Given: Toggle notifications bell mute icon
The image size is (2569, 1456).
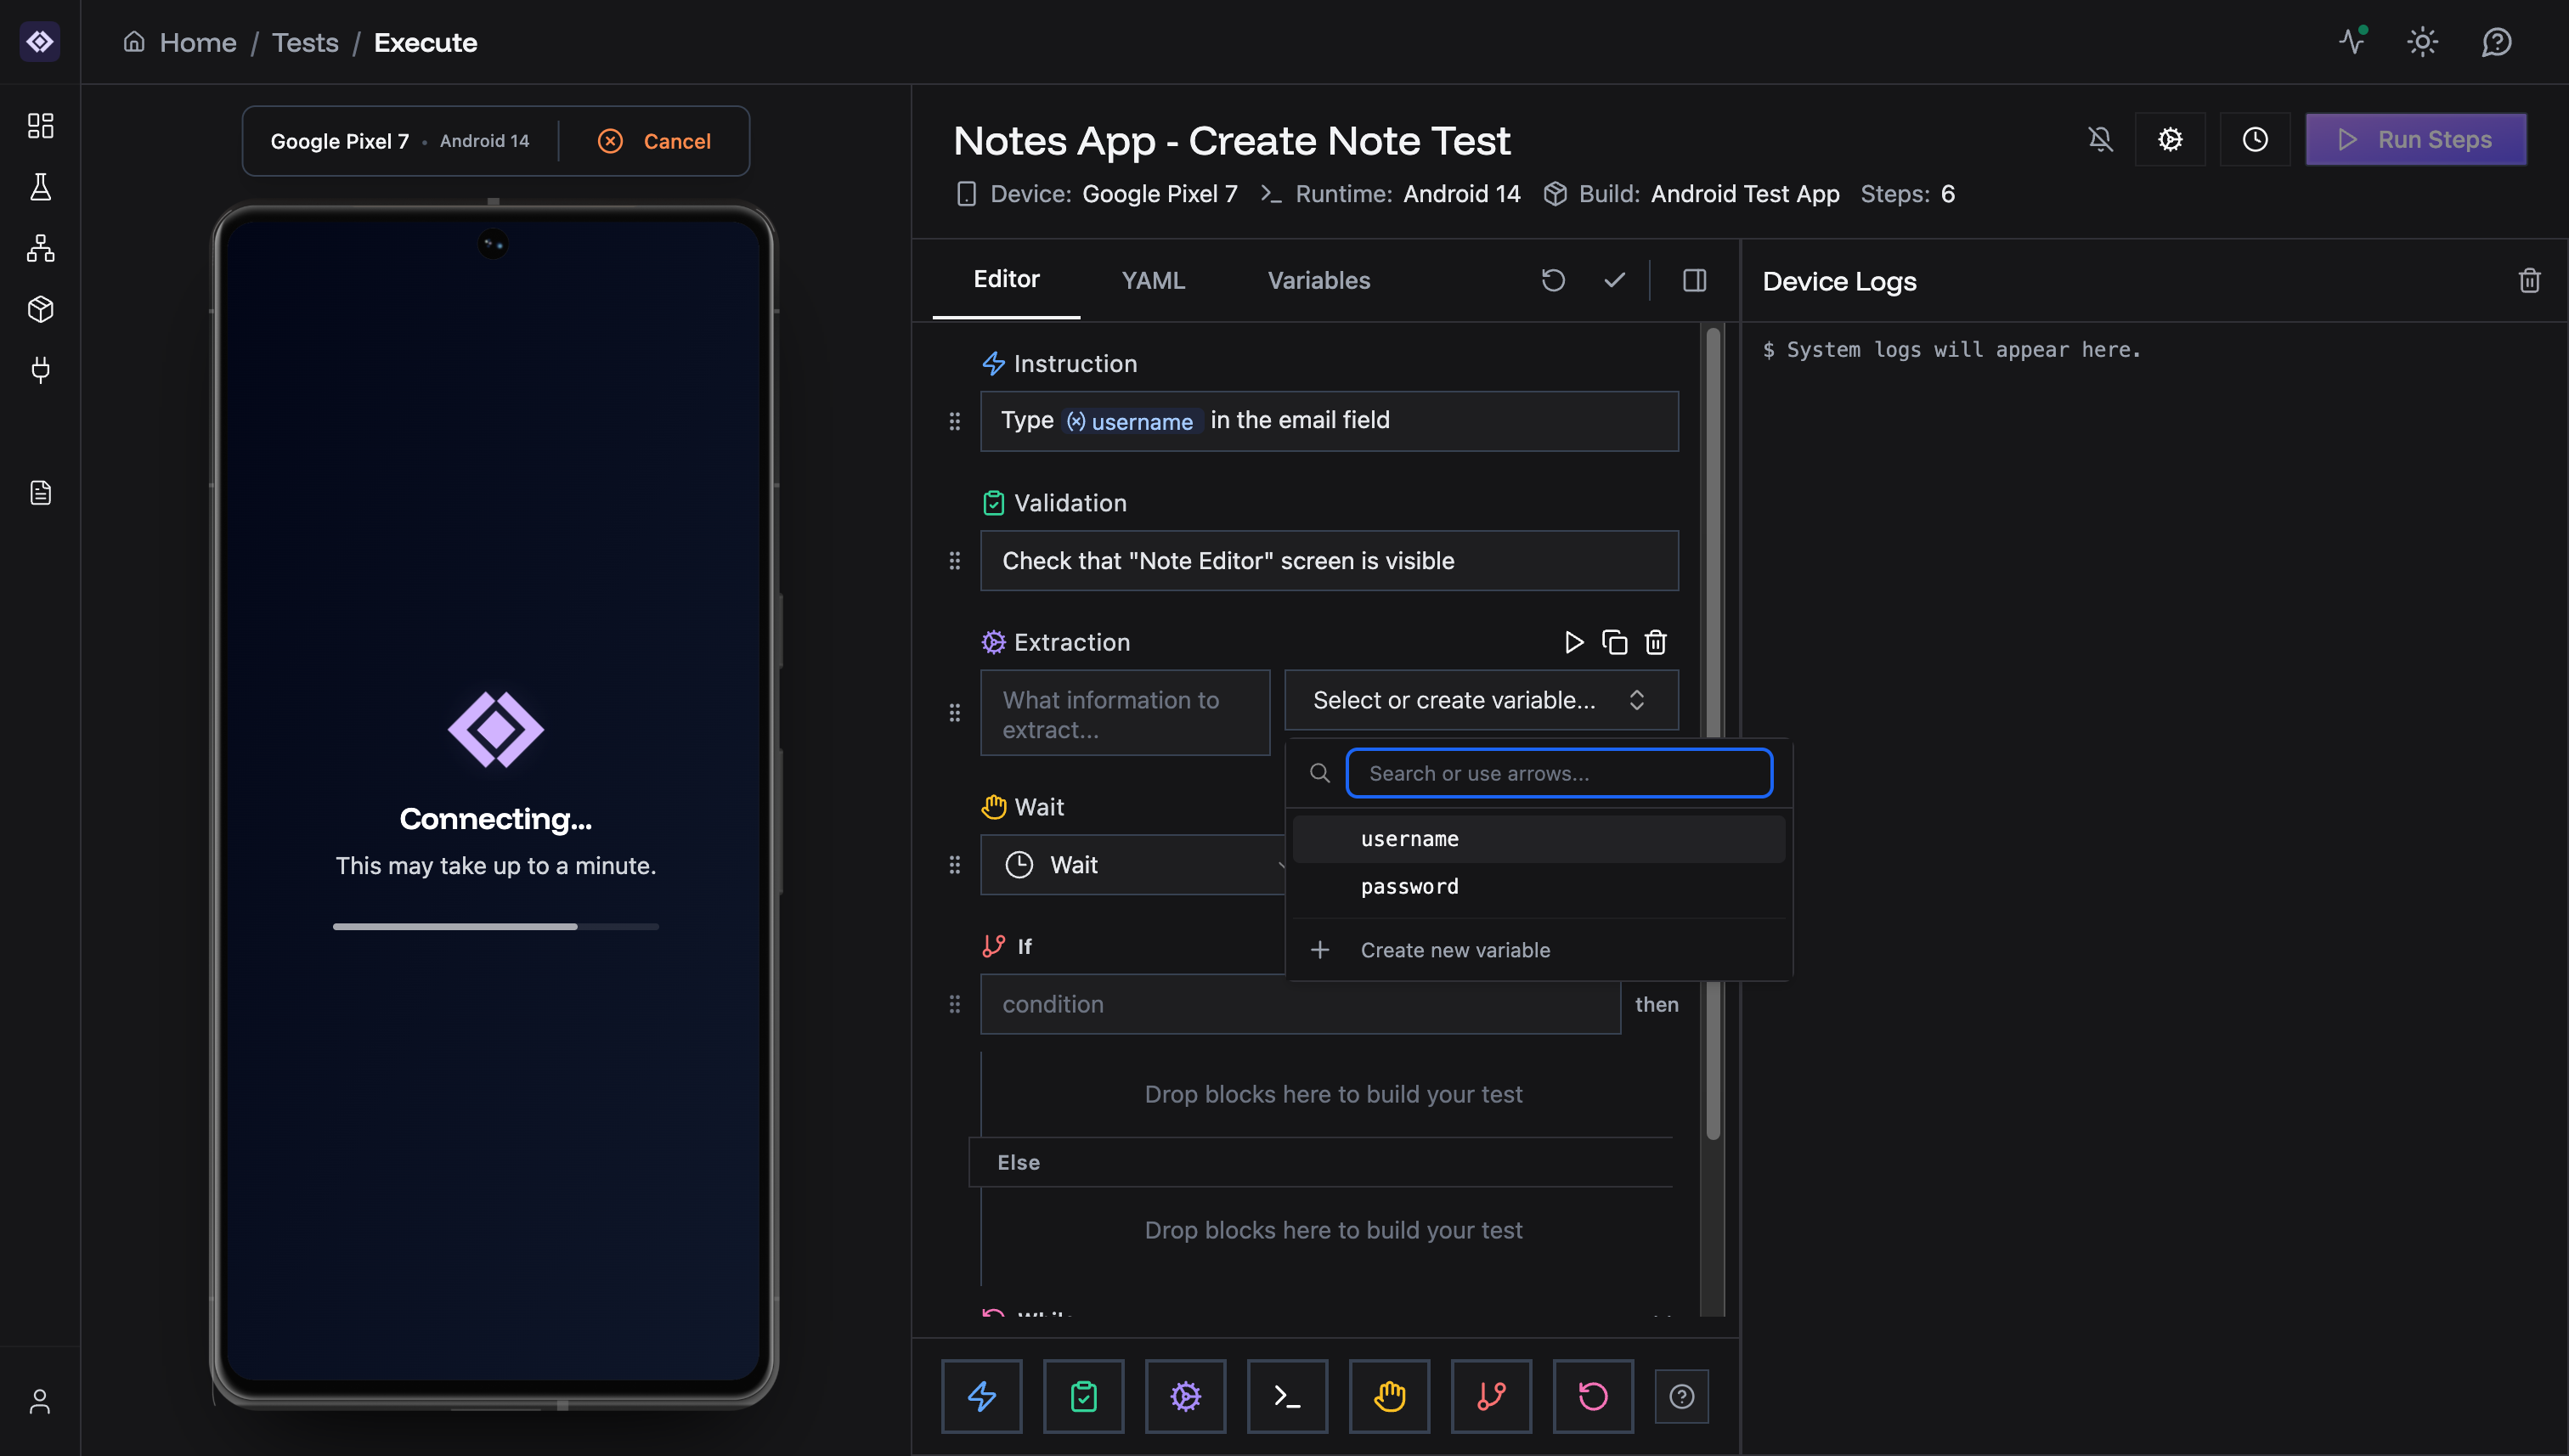Looking at the screenshot, I should click(2101, 139).
